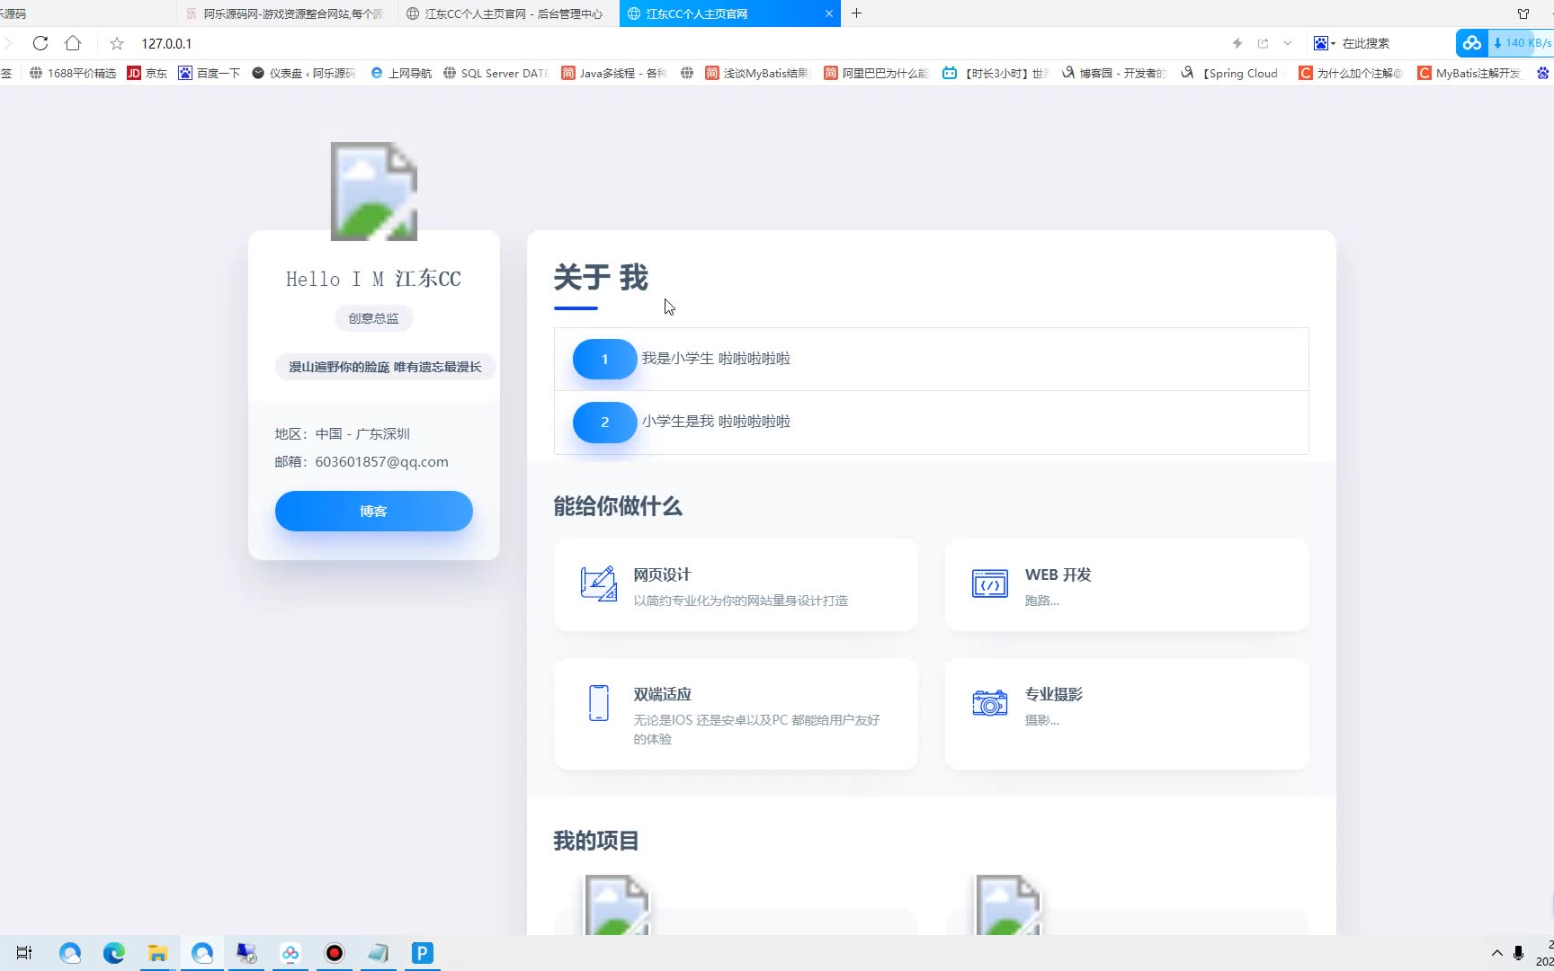Open the MyBatis注解开发 bookmark
Screen dimensions: 1554x971
(1470, 73)
